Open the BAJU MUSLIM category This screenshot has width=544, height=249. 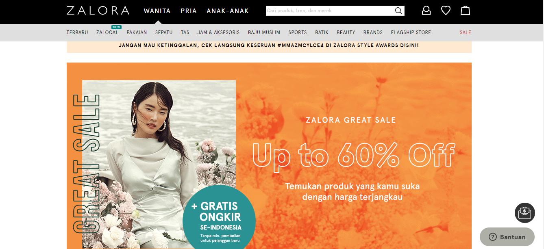pyautogui.click(x=264, y=32)
